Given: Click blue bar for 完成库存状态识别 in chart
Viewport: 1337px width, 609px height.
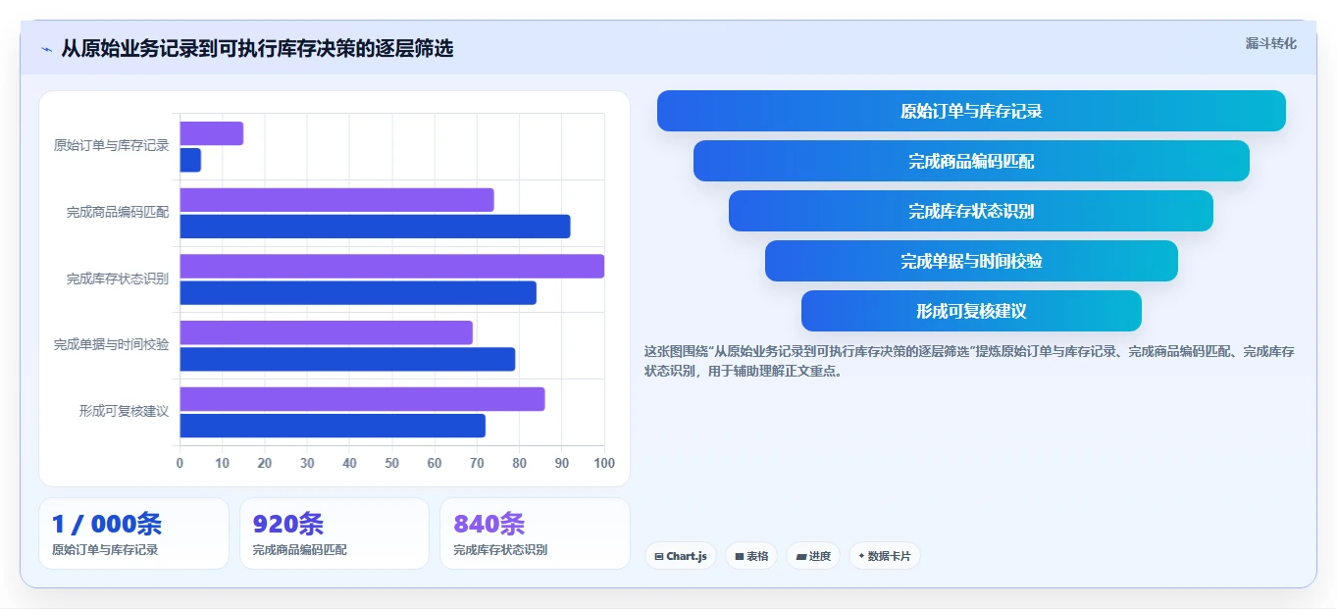Looking at the screenshot, I should coord(358,292).
